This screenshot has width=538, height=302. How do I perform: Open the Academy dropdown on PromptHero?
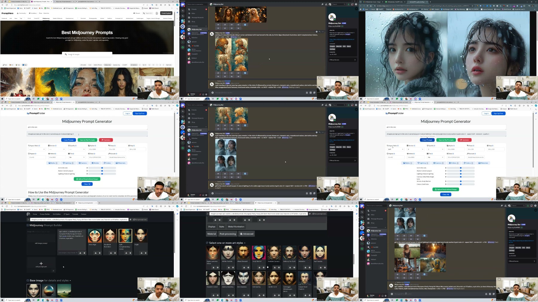[33, 13]
